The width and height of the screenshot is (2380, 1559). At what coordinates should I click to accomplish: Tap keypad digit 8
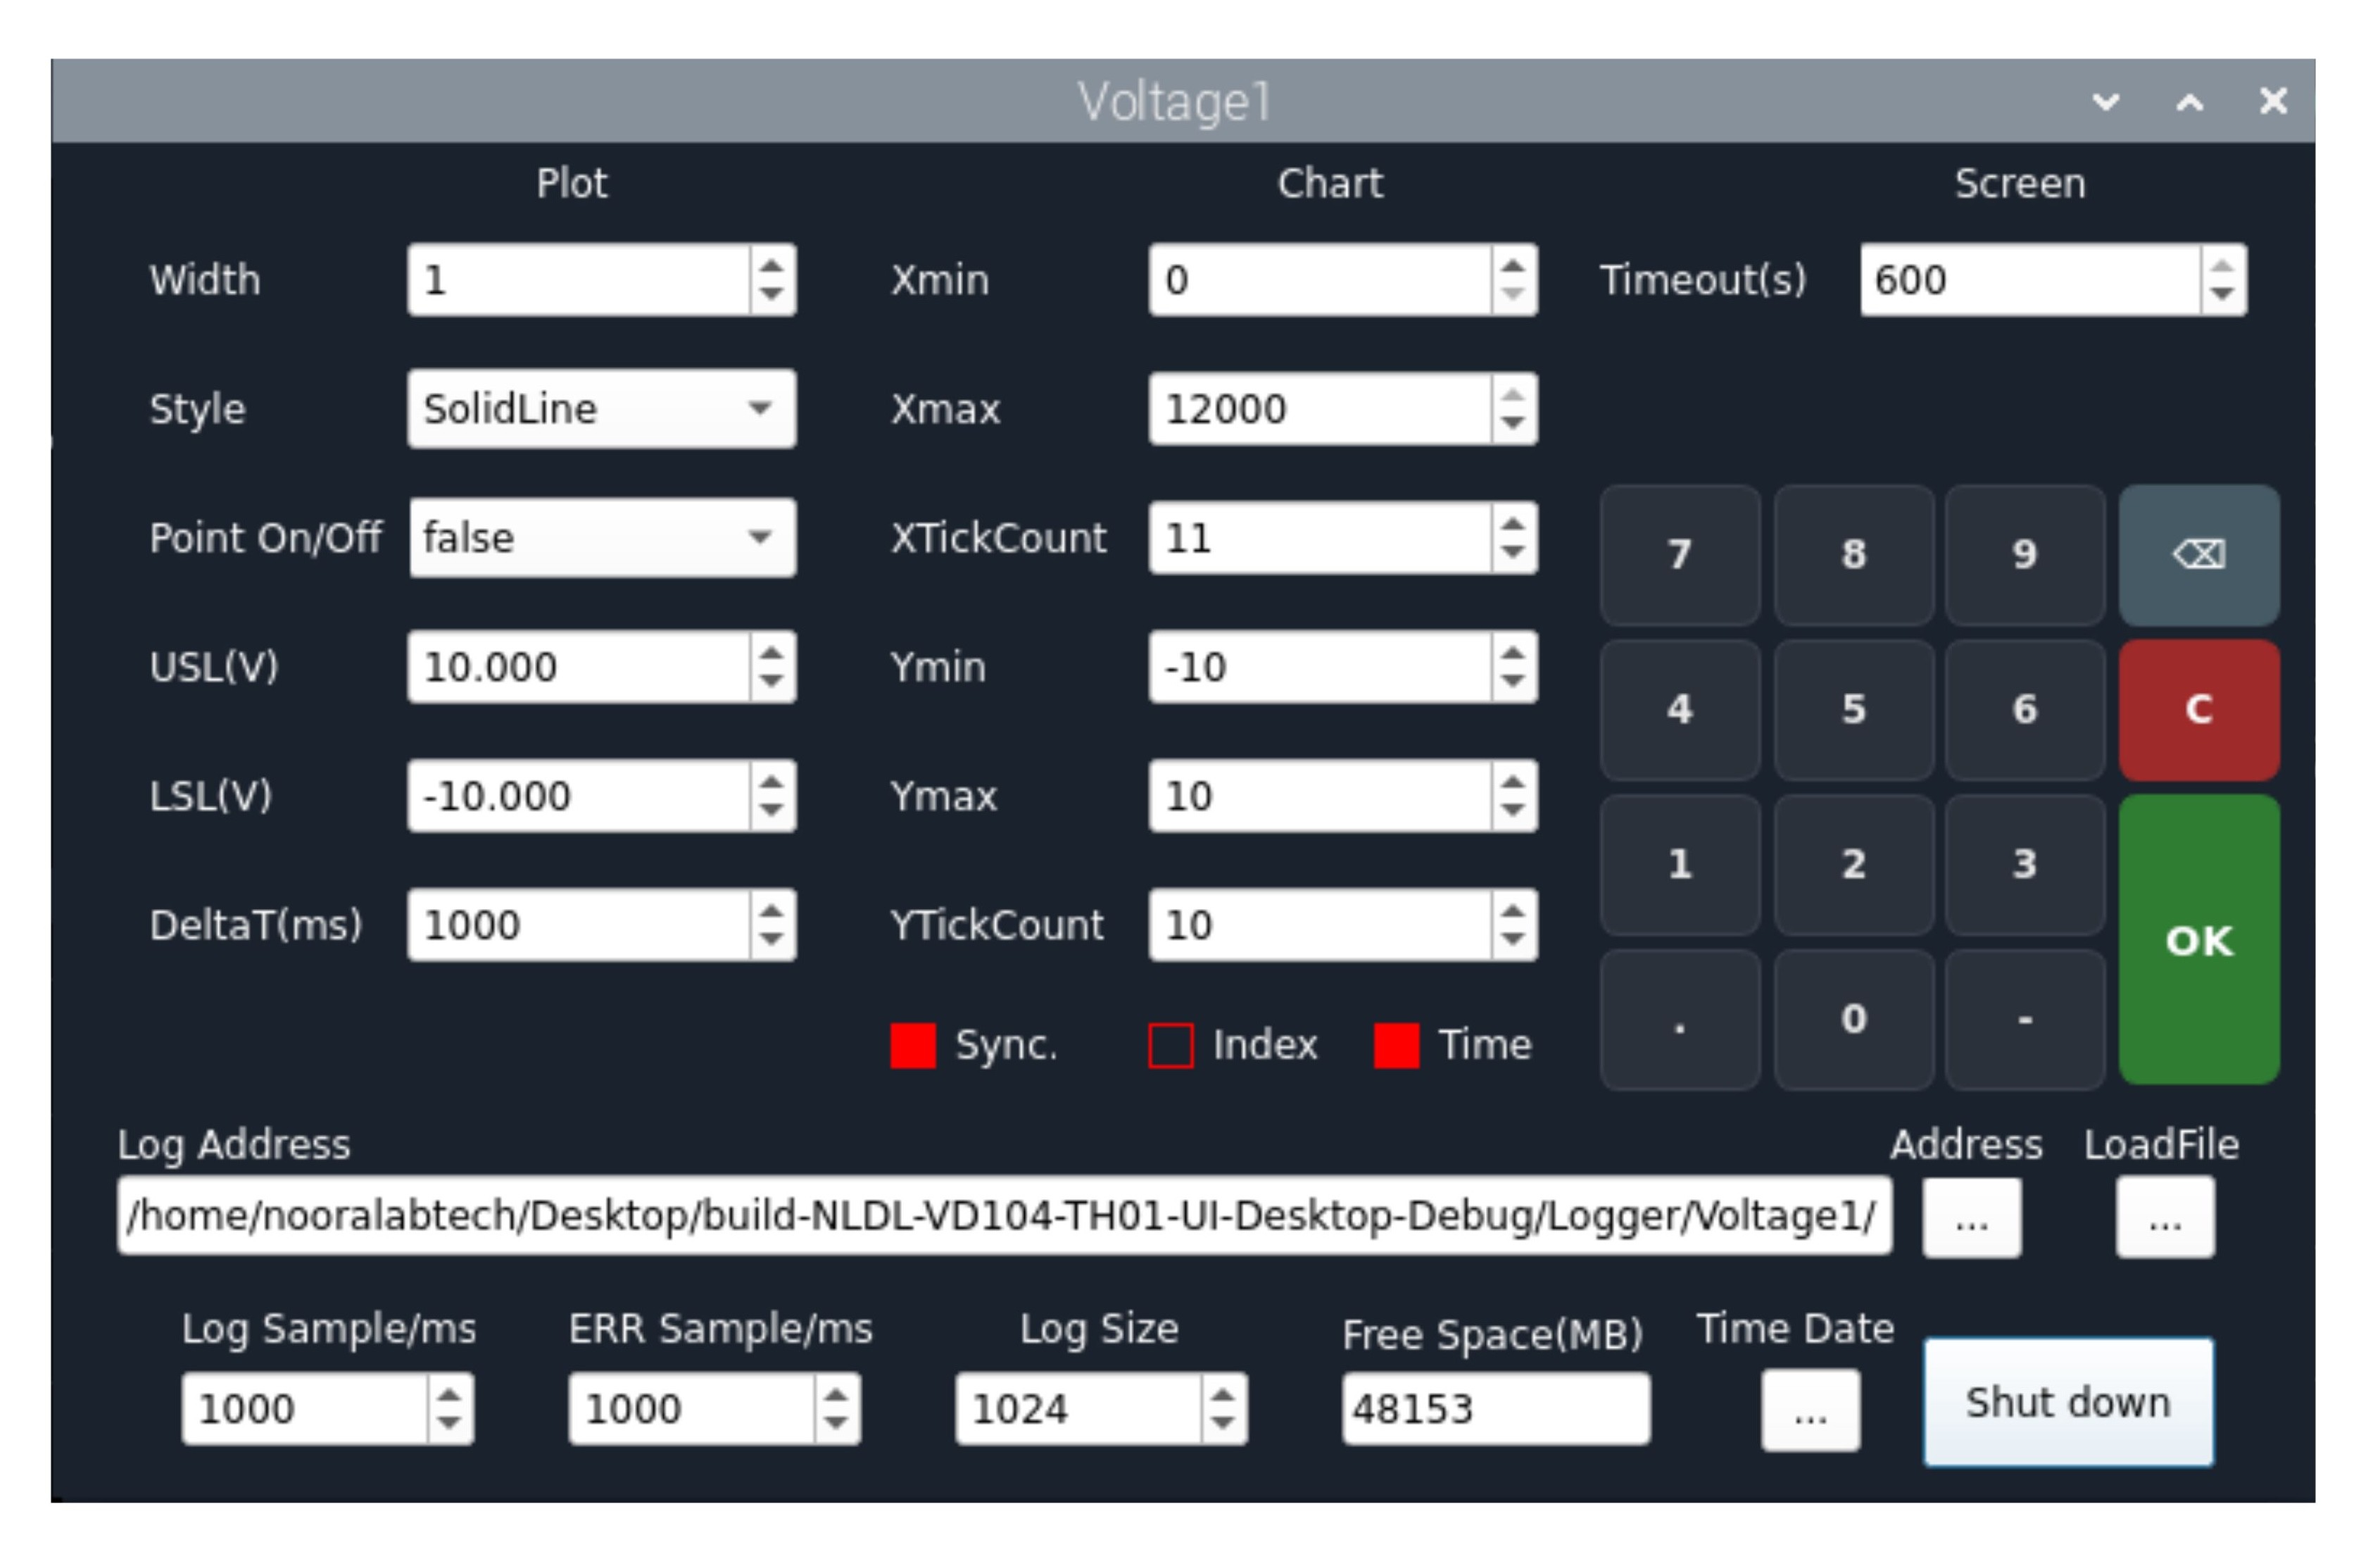(x=1853, y=555)
